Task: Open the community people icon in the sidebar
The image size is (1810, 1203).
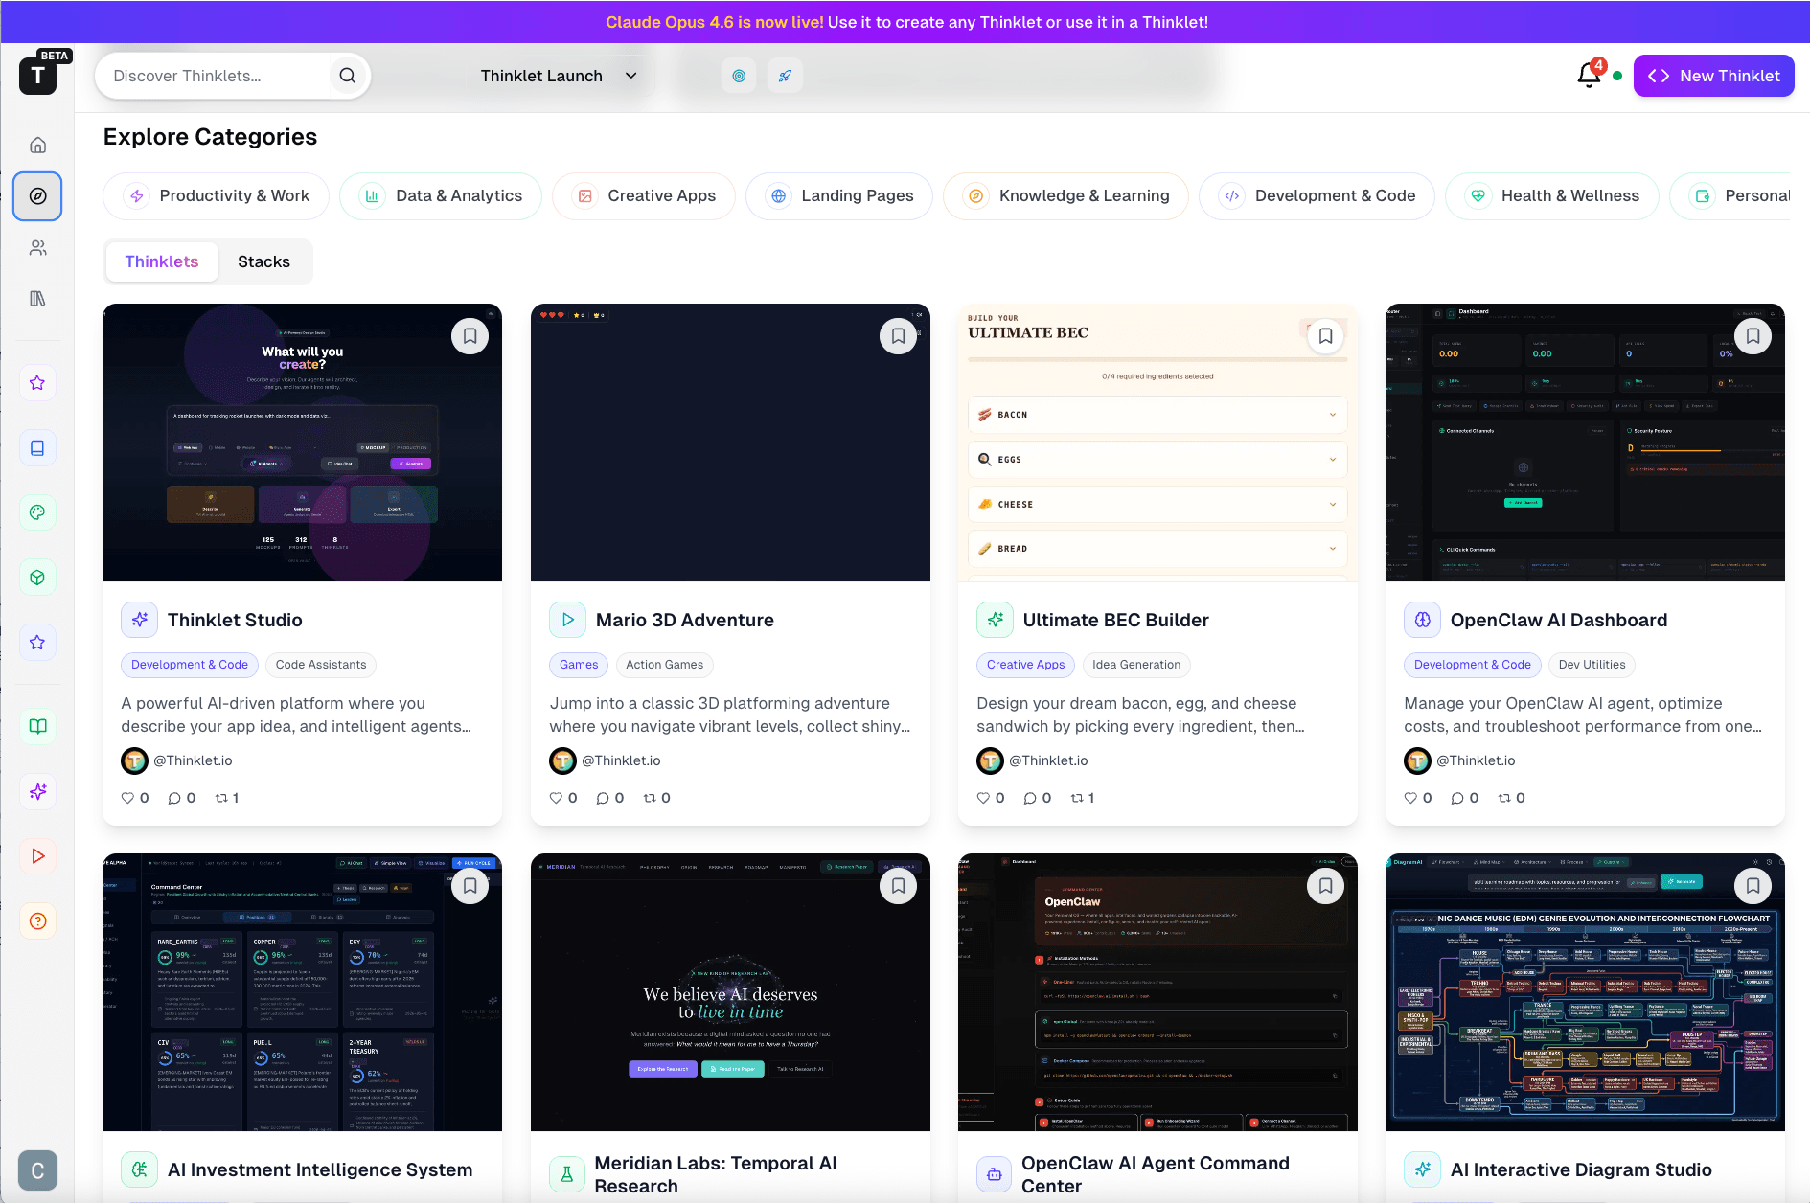Action: [37, 247]
